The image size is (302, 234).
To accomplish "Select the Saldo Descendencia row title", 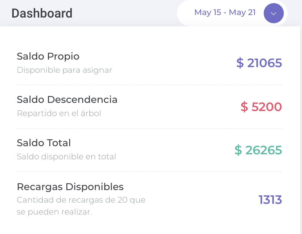I will [67, 99].
